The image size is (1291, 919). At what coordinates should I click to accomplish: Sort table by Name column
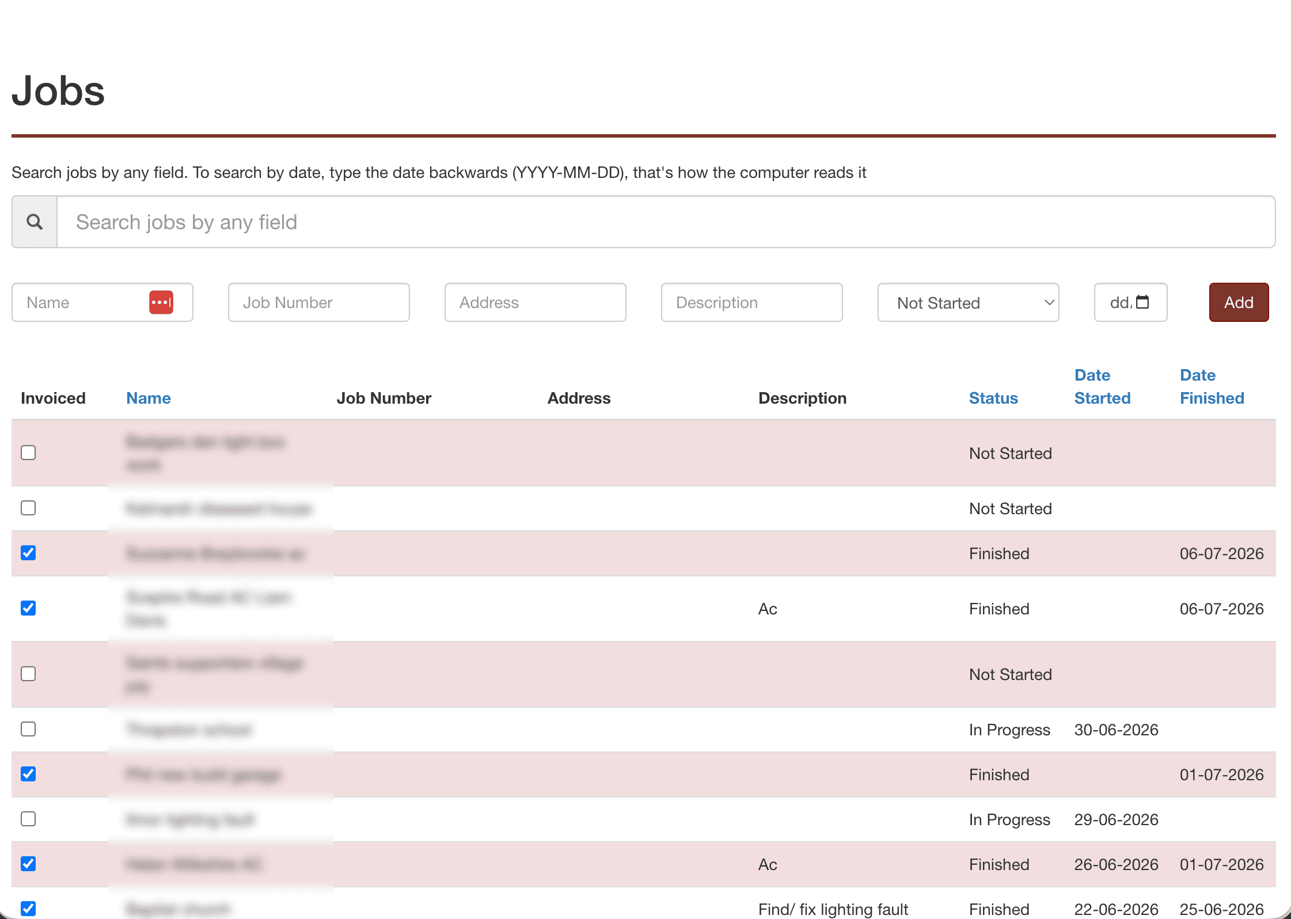coord(149,398)
